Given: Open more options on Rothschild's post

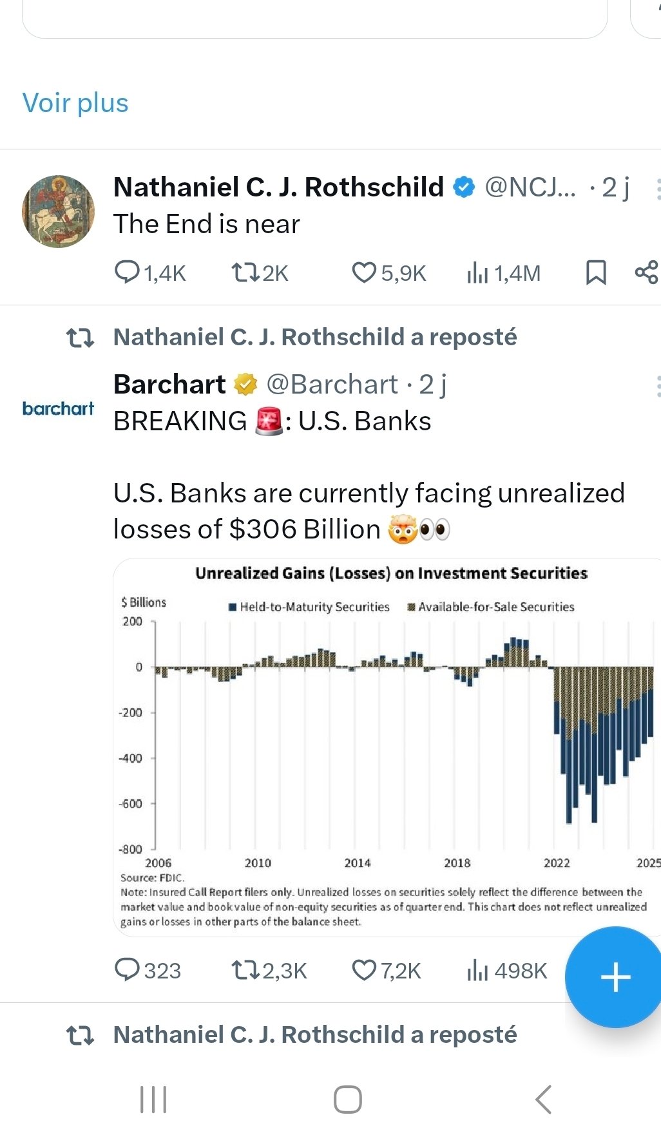Looking at the screenshot, I should (x=657, y=189).
